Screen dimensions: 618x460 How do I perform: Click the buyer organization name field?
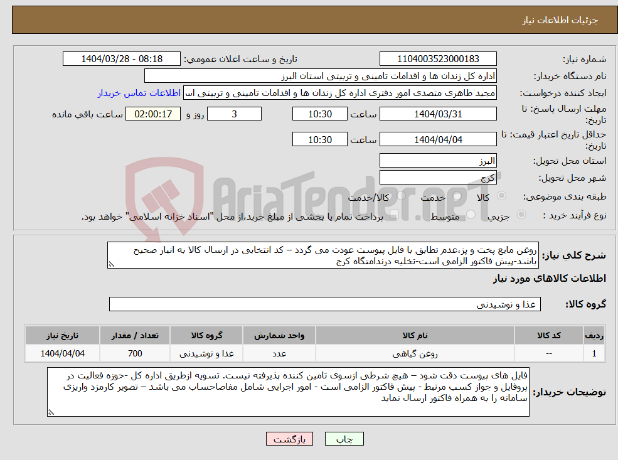point(321,76)
